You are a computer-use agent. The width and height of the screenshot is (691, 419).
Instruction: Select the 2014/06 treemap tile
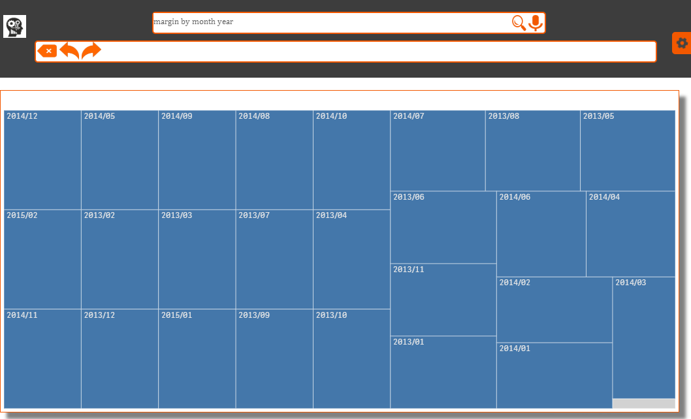[x=541, y=234]
